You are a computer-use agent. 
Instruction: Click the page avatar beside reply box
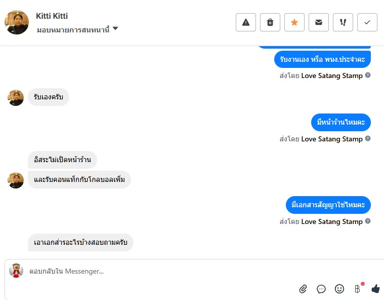pos(16,271)
